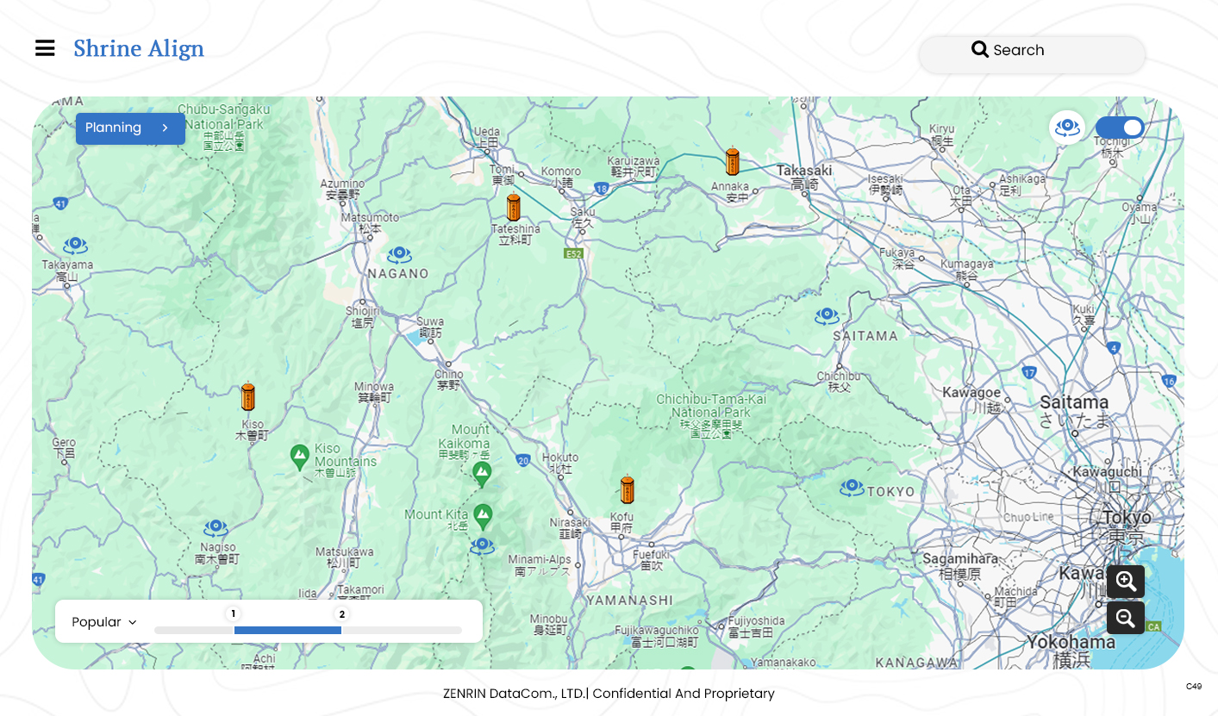Click route 18 shield near Komoro

click(x=601, y=187)
